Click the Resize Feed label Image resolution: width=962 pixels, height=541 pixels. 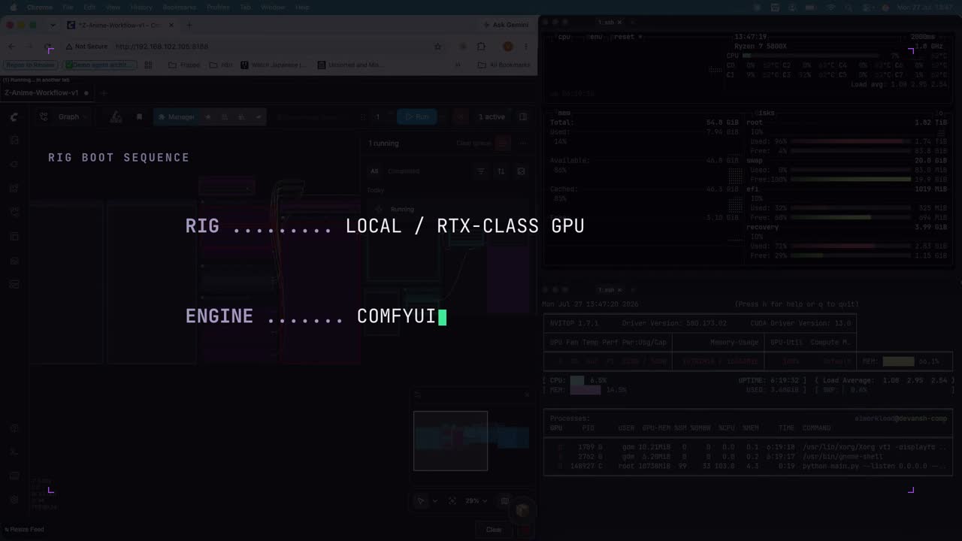(x=26, y=529)
